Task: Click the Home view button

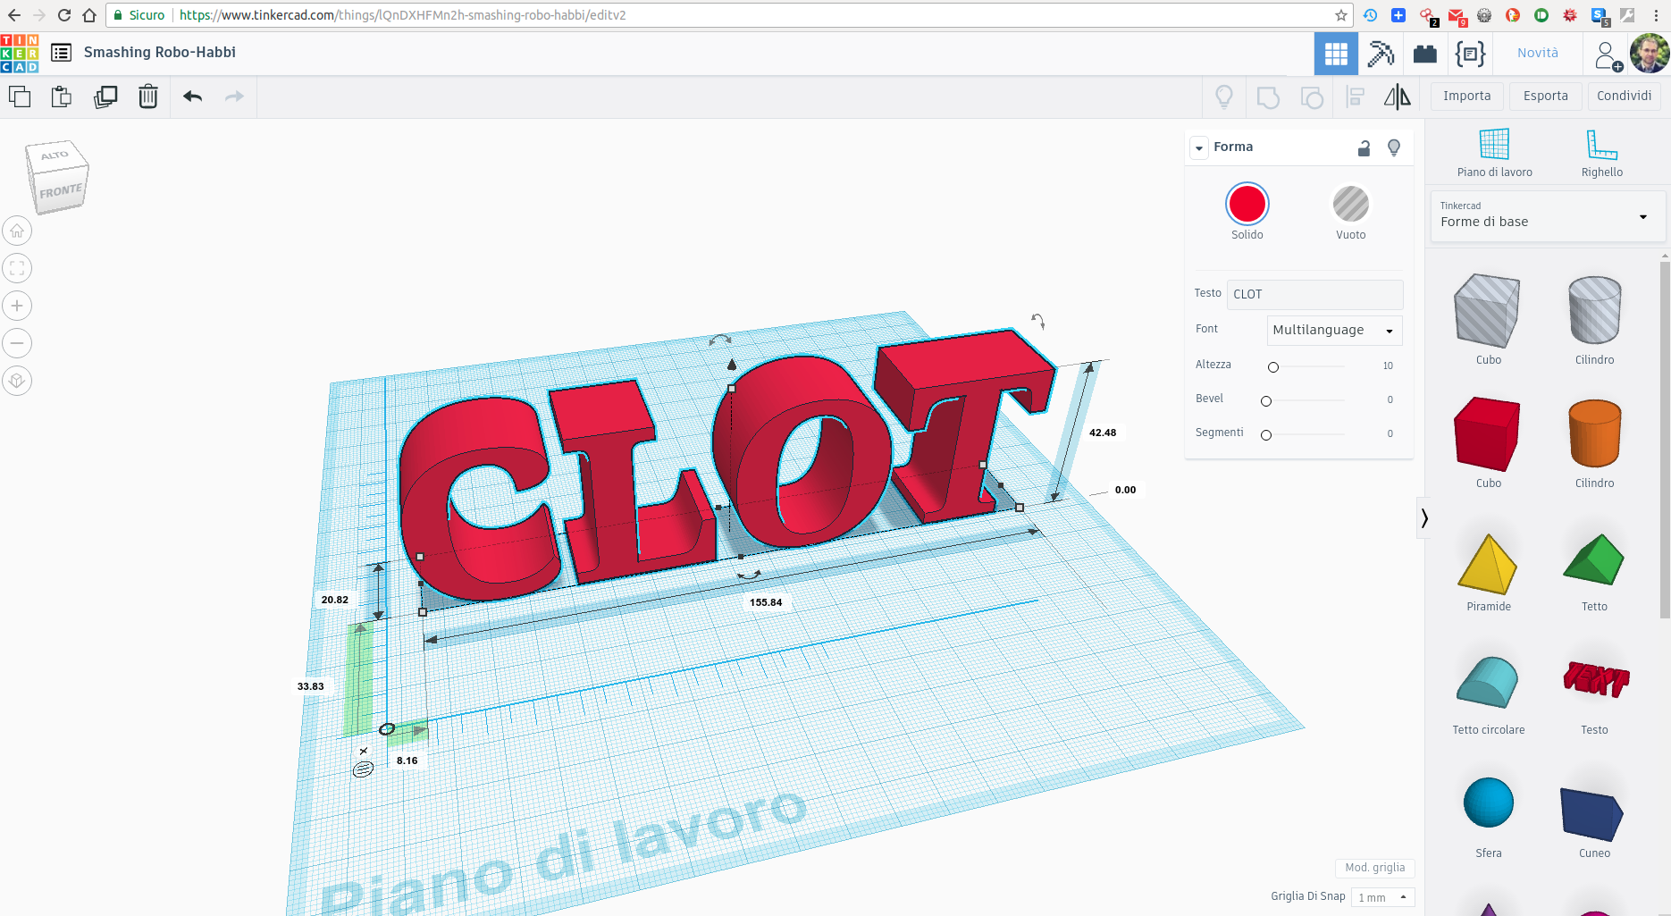Action: (17, 231)
